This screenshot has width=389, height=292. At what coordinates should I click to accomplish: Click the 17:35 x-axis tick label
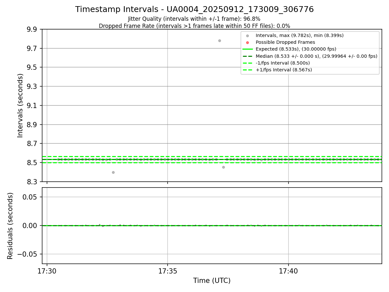tap(168, 271)
